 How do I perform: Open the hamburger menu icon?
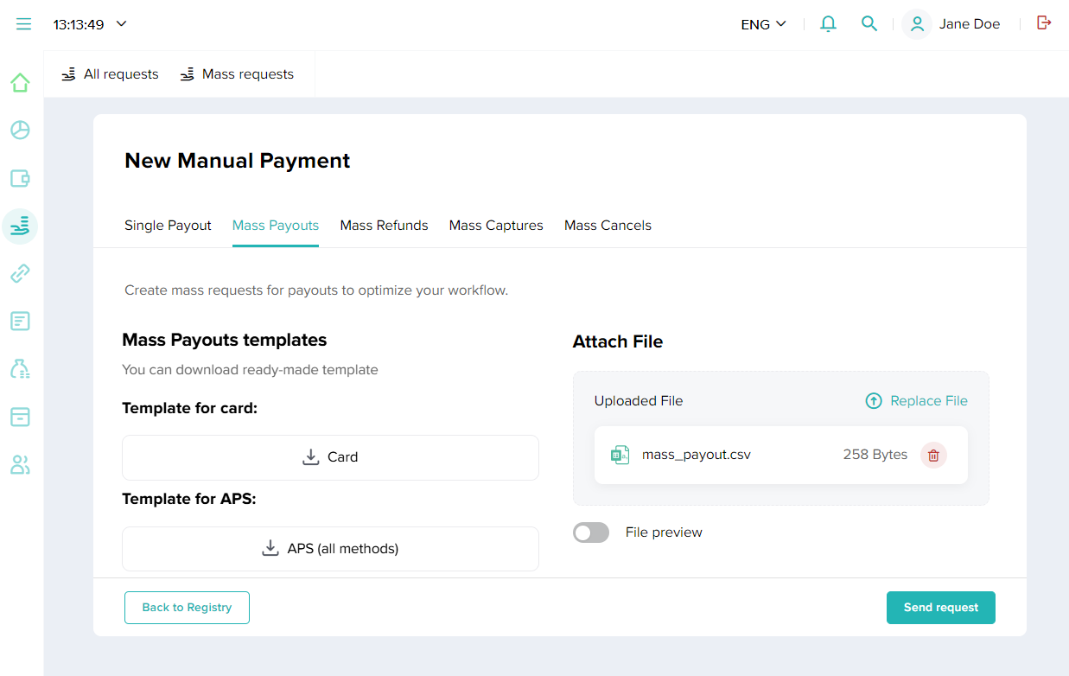23,24
